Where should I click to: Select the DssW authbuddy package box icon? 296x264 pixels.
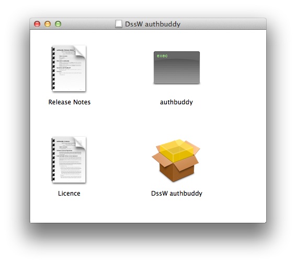[176, 160]
